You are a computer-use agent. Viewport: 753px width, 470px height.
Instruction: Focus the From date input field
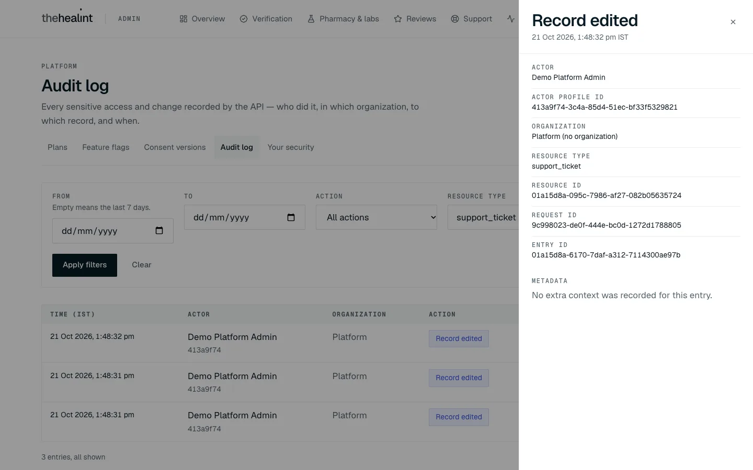(113, 231)
